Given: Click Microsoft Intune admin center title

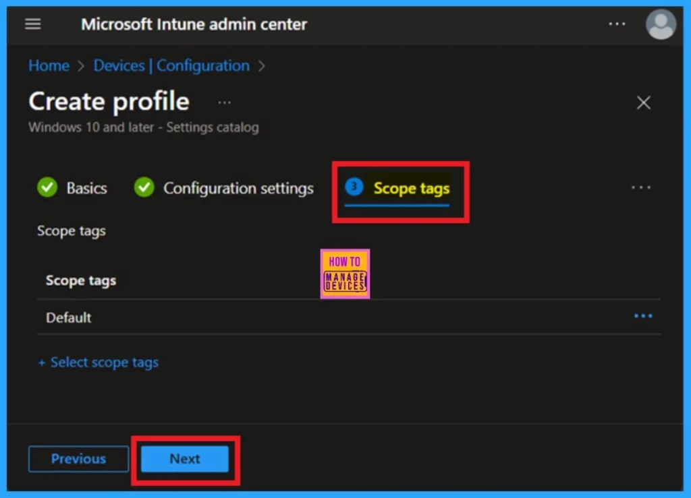Looking at the screenshot, I should 194,24.
